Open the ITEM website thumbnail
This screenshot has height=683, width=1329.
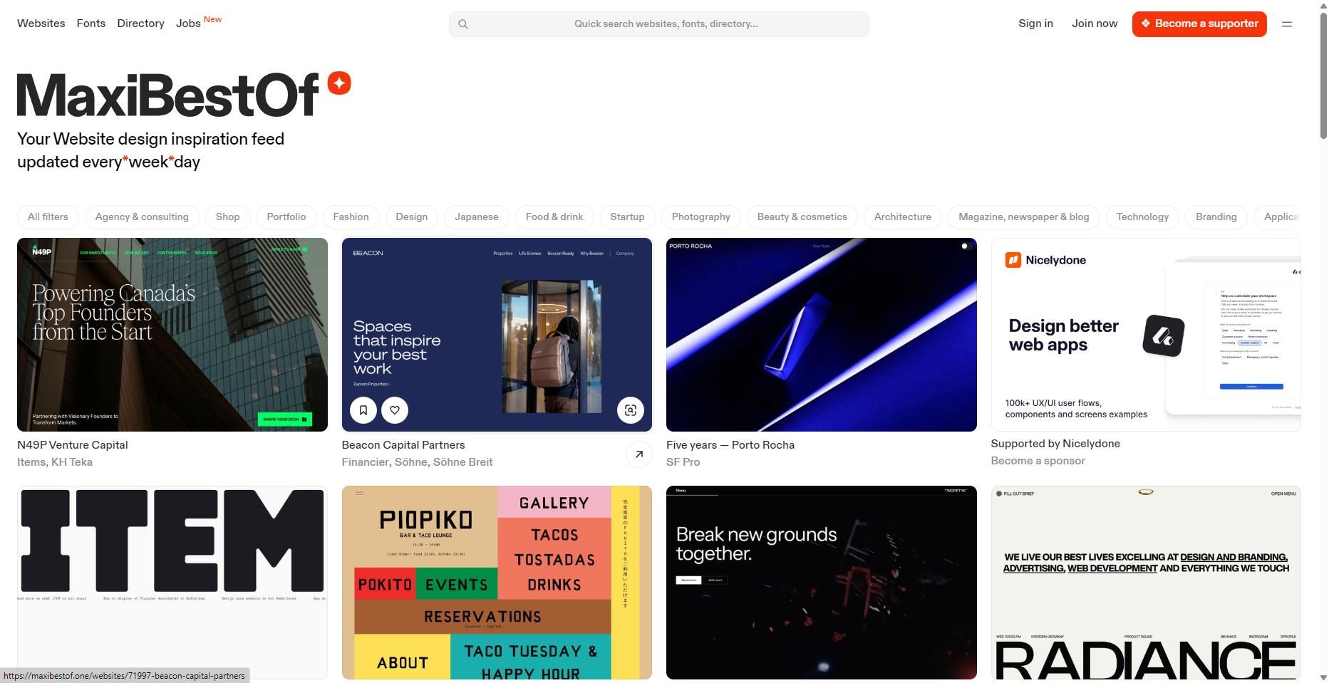click(172, 583)
